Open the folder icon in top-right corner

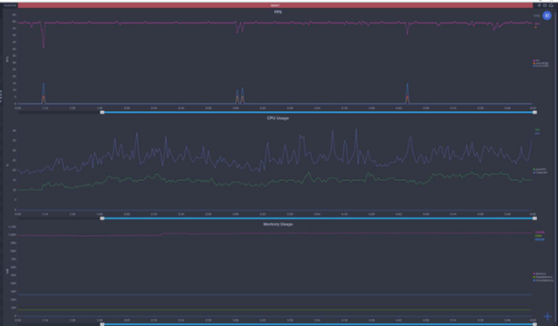point(545,4)
